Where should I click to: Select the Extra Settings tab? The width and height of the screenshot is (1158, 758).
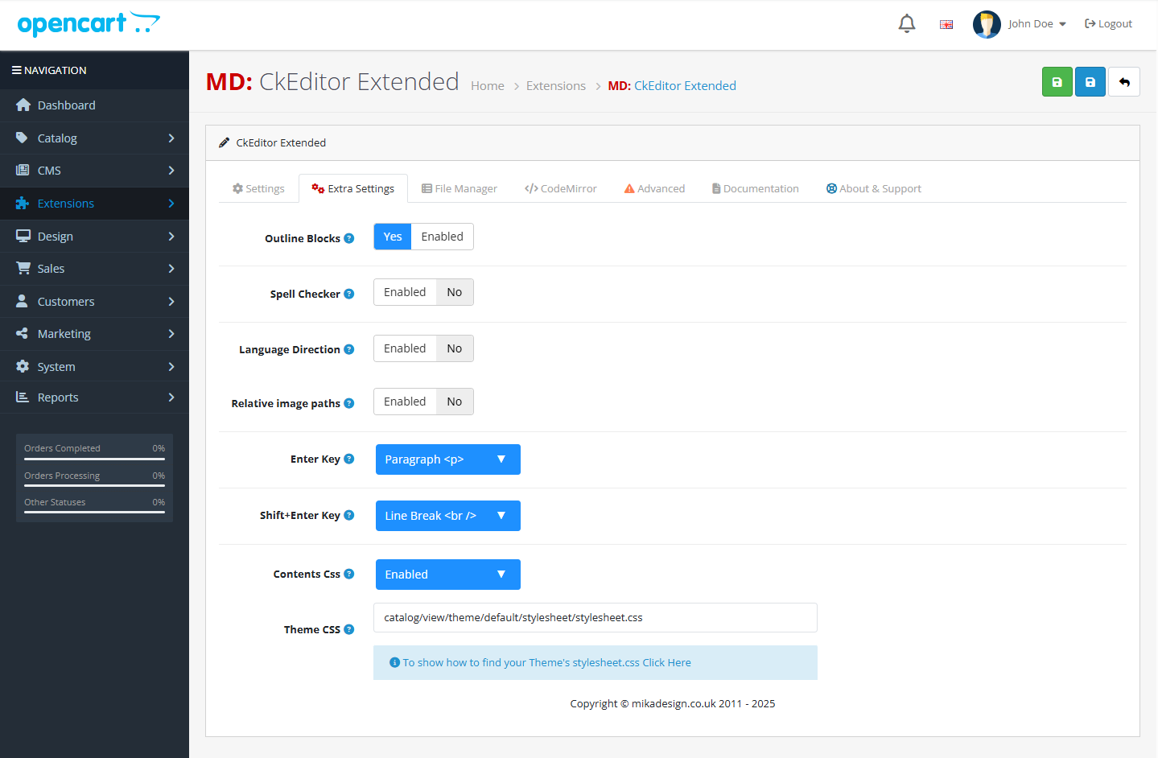(353, 188)
